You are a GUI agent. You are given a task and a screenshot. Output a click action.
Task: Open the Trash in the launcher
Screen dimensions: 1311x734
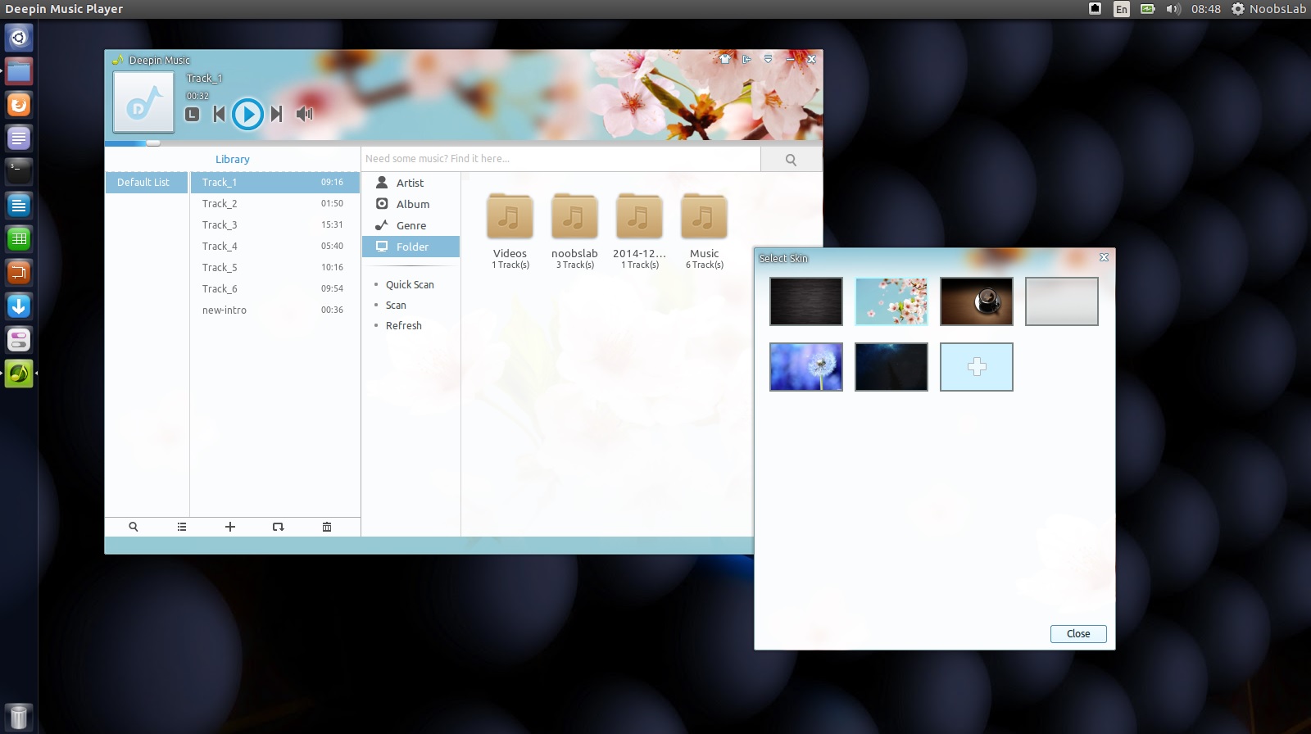pos(19,718)
